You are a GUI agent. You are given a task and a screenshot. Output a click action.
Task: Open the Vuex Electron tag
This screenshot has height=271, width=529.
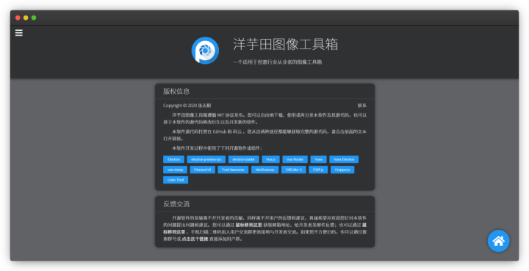click(x=344, y=159)
